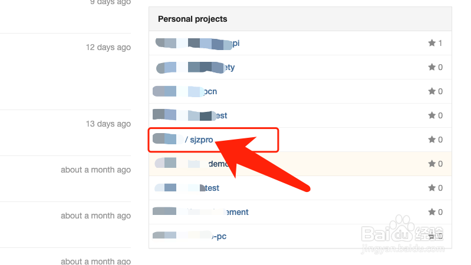This screenshot has height=265, width=471.
Task: Click the star icon in the "est" row above sjzpro
Action: coord(432,115)
